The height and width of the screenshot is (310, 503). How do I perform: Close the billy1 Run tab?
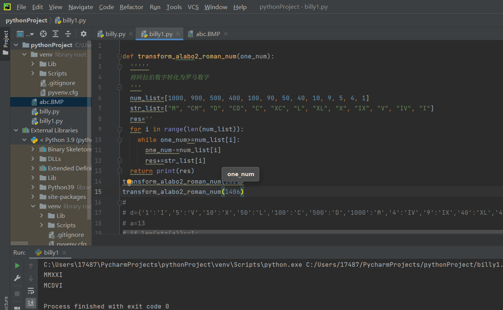pyautogui.click(x=64, y=252)
